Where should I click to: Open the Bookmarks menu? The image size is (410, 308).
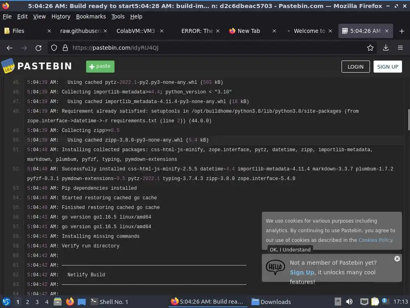[91, 16]
